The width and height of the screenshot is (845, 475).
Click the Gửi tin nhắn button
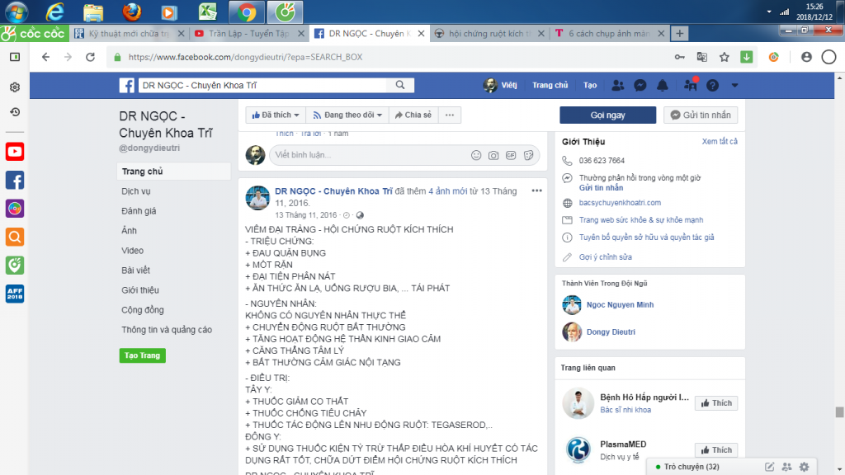[701, 115]
